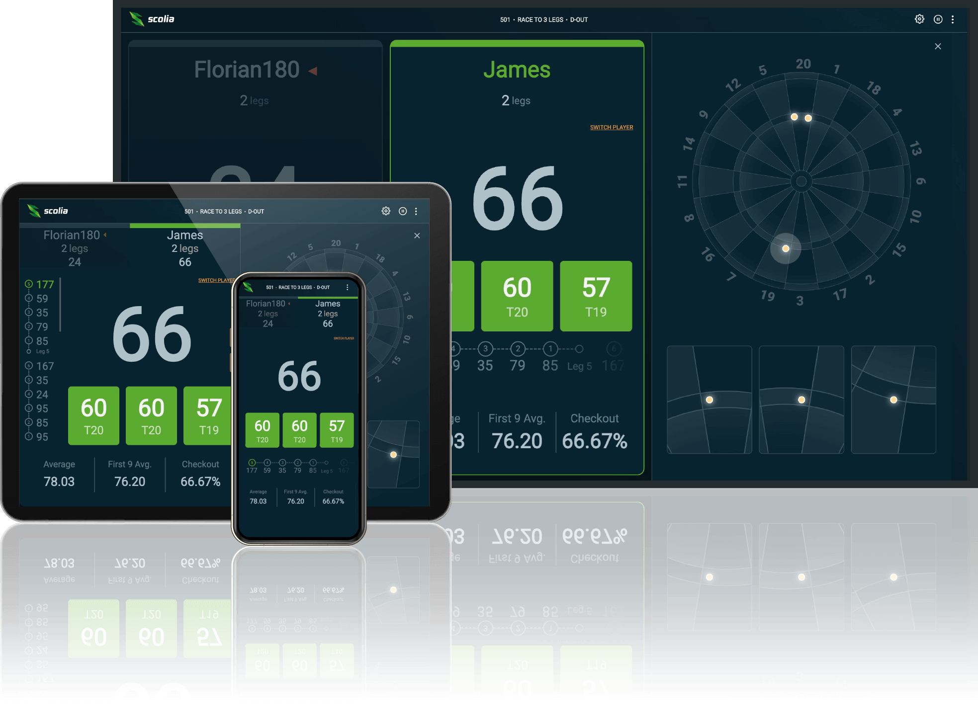Click the green 60 T20 tile on phone
Screen dimensions: 978x723
tap(262, 430)
